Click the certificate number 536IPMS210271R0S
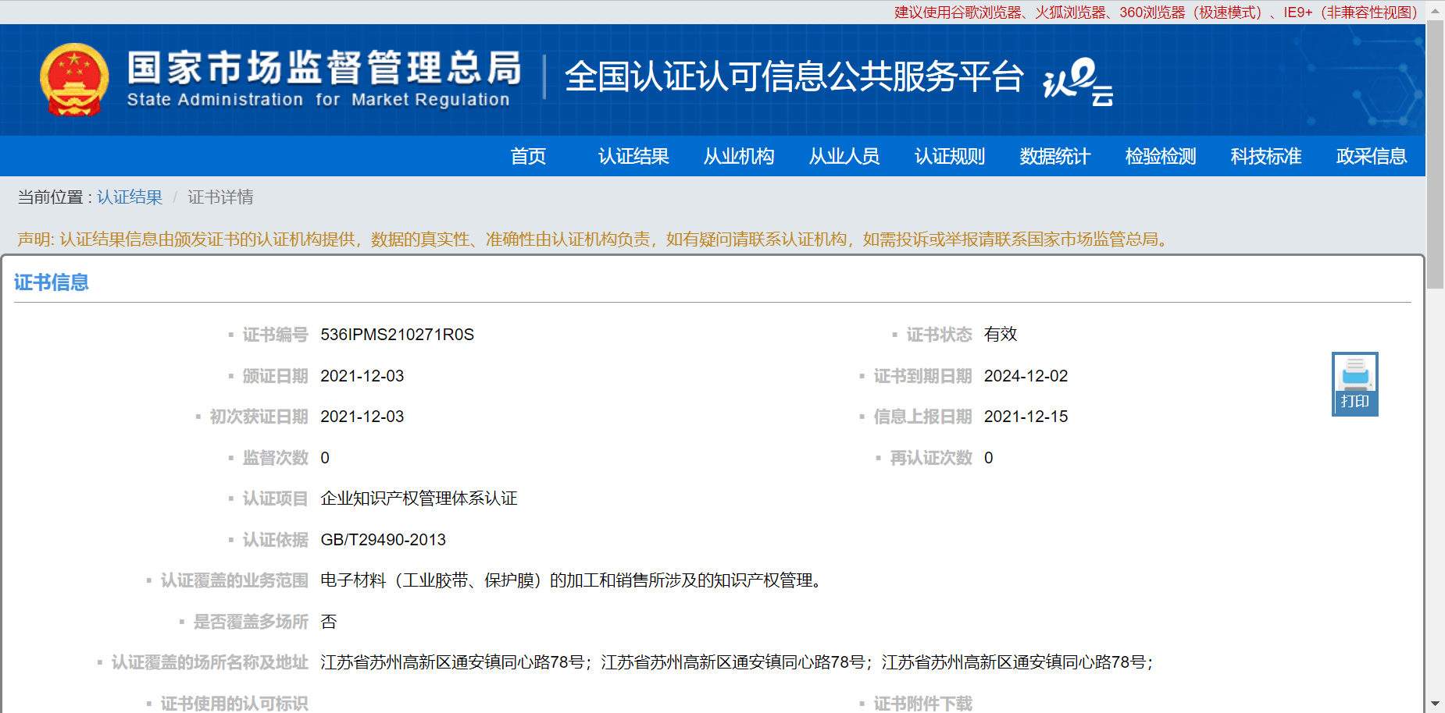The width and height of the screenshot is (1445, 713). [397, 335]
